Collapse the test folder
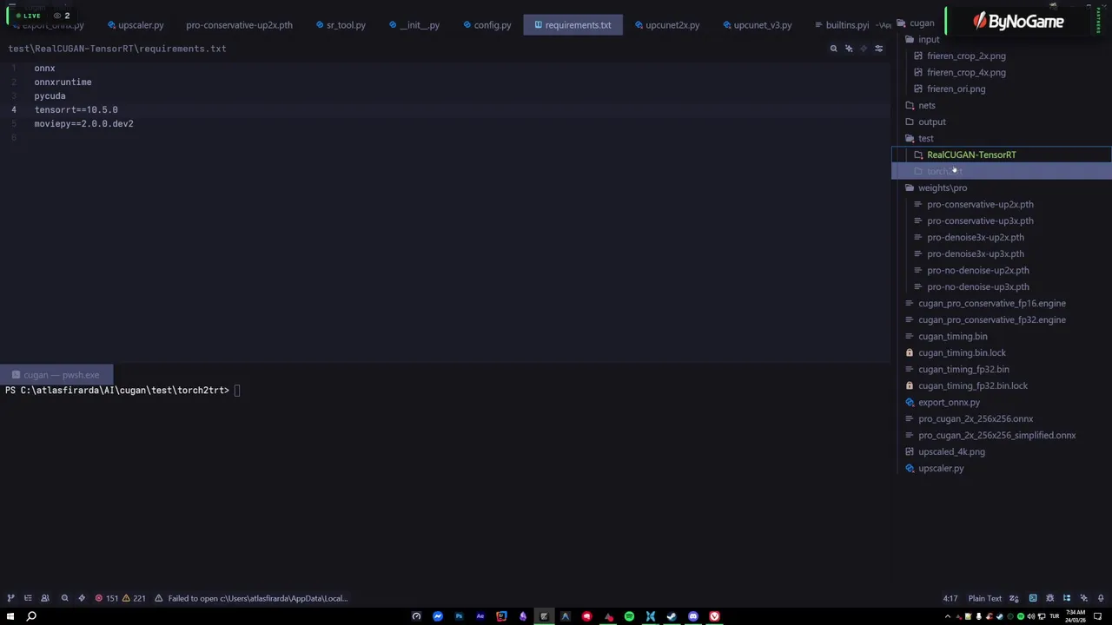 920,139
